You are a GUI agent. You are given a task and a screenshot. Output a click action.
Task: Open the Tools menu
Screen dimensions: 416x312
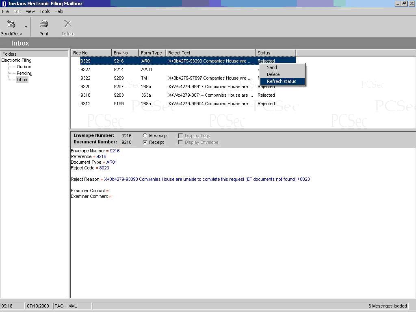click(x=45, y=11)
